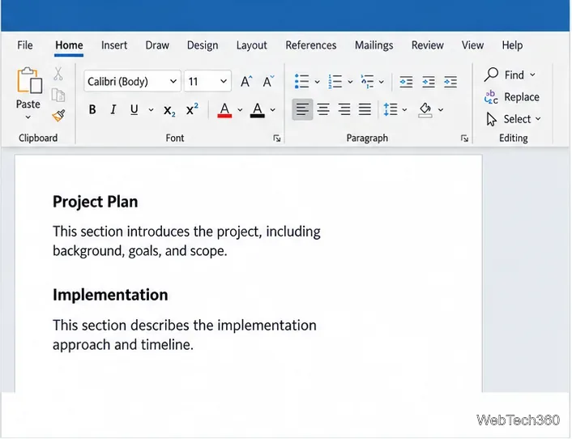Align text to the right
This screenshot has width=572, height=439.
[344, 109]
